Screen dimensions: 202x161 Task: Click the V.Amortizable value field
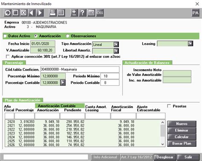coord(43,50)
